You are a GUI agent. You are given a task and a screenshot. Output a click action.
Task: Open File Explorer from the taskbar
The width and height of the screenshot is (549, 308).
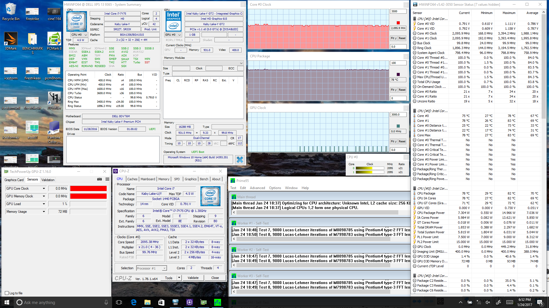coord(148,302)
